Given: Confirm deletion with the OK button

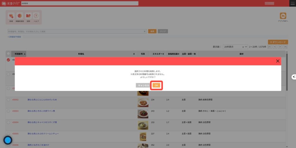Looking at the screenshot, I should pos(156,85).
